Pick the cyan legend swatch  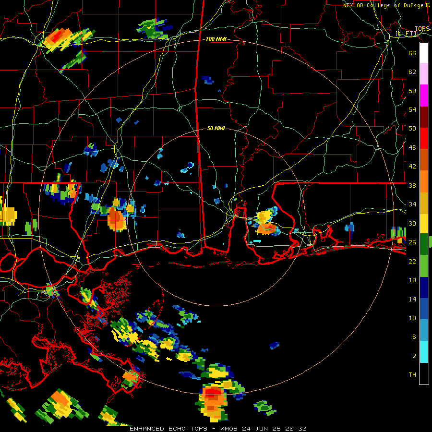click(424, 351)
